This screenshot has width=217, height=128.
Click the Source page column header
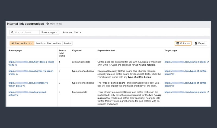pyautogui.click(x=15, y=50)
